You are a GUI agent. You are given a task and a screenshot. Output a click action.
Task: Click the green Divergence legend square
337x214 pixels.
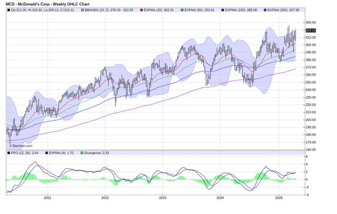pyautogui.click(x=82, y=153)
